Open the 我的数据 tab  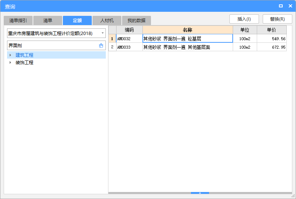click(x=136, y=20)
